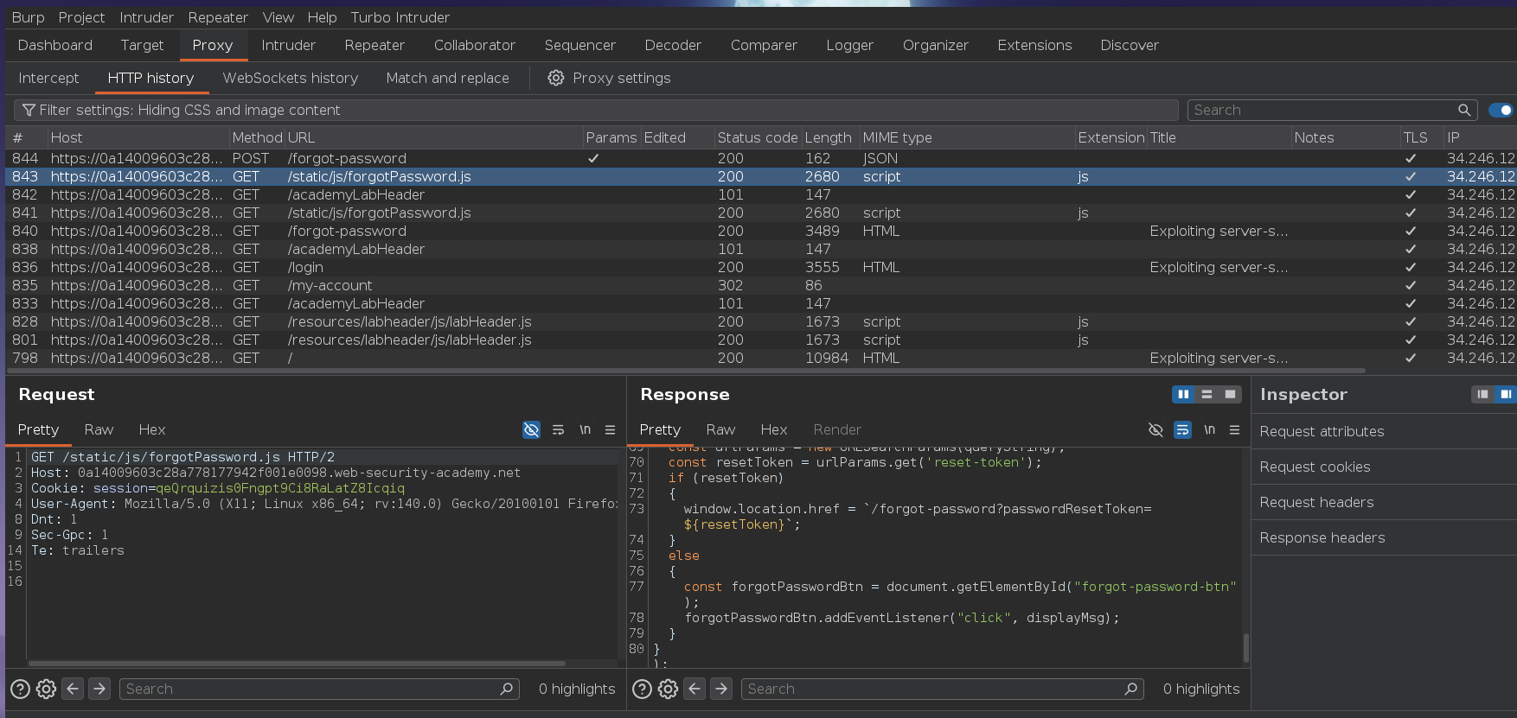The width and height of the screenshot is (1517, 718).
Task: Select history row 836 GET /login
Action: [x=761, y=267]
